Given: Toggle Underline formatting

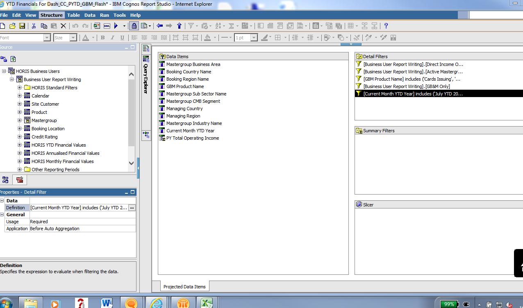Looking at the screenshot, I should tap(122, 38).
